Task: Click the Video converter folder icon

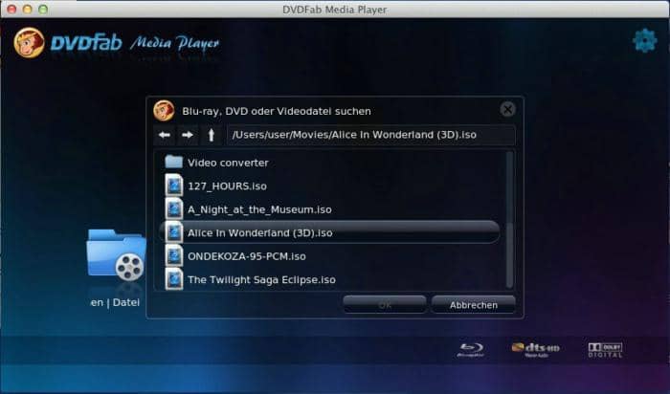Action: pos(174,162)
